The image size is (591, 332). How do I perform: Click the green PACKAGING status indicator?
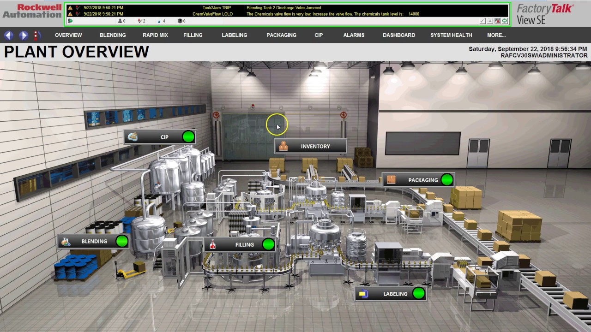(447, 180)
